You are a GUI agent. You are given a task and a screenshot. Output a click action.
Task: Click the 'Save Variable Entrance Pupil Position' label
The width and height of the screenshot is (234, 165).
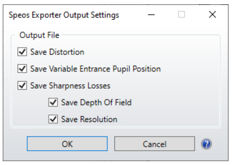coord(96,69)
